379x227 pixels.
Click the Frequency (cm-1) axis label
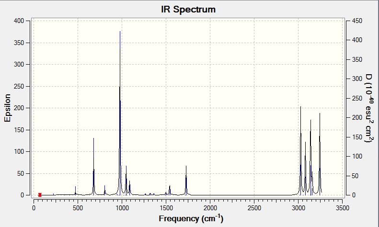(191, 218)
